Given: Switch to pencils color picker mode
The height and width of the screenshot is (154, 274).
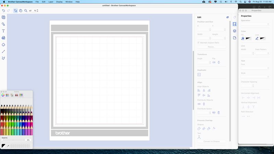Looking at the screenshot, I should tap(21, 95).
